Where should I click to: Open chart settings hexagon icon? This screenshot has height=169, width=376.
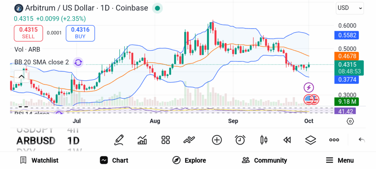tap(350, 121)
